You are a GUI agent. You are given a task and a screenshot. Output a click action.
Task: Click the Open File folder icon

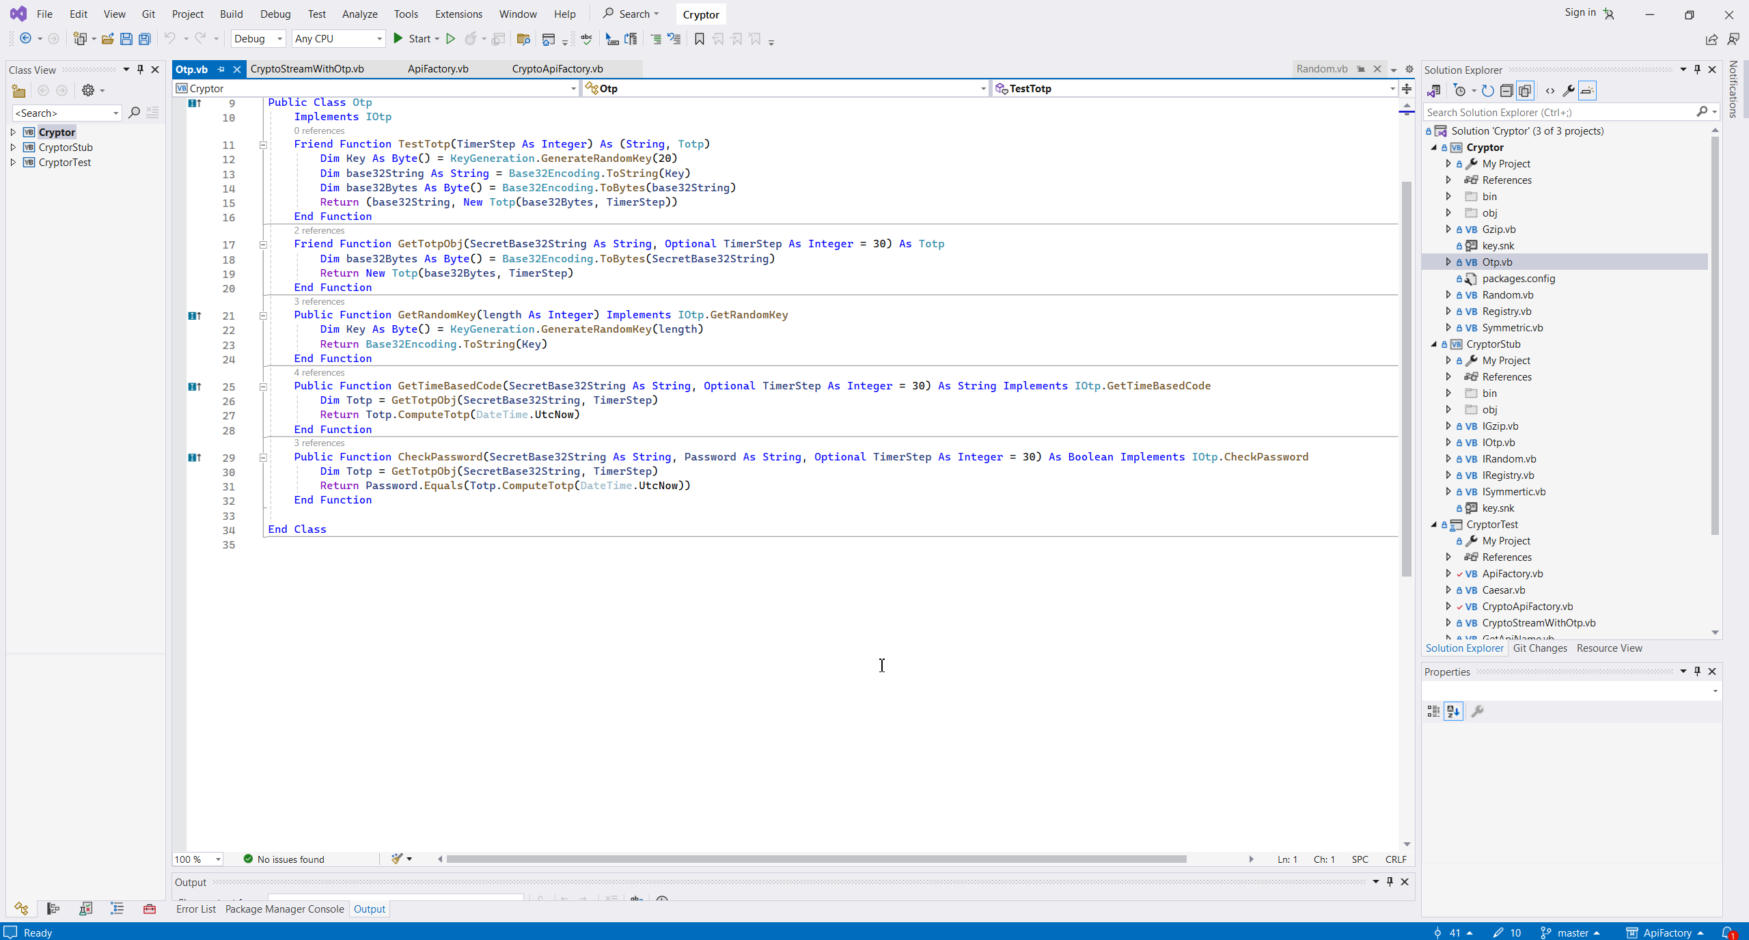(x=107, y=39)
